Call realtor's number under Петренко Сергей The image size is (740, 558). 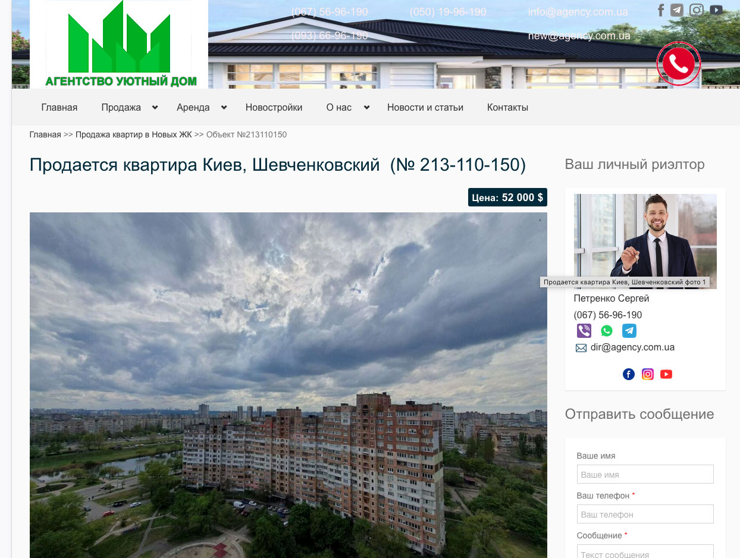coord(608,315)
